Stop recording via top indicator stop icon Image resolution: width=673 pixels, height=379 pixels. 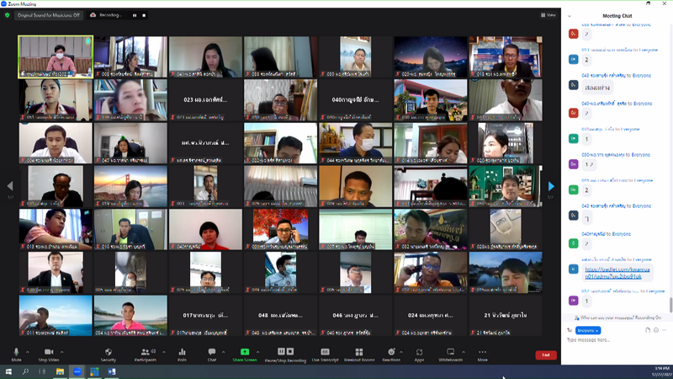pos(144,15)
